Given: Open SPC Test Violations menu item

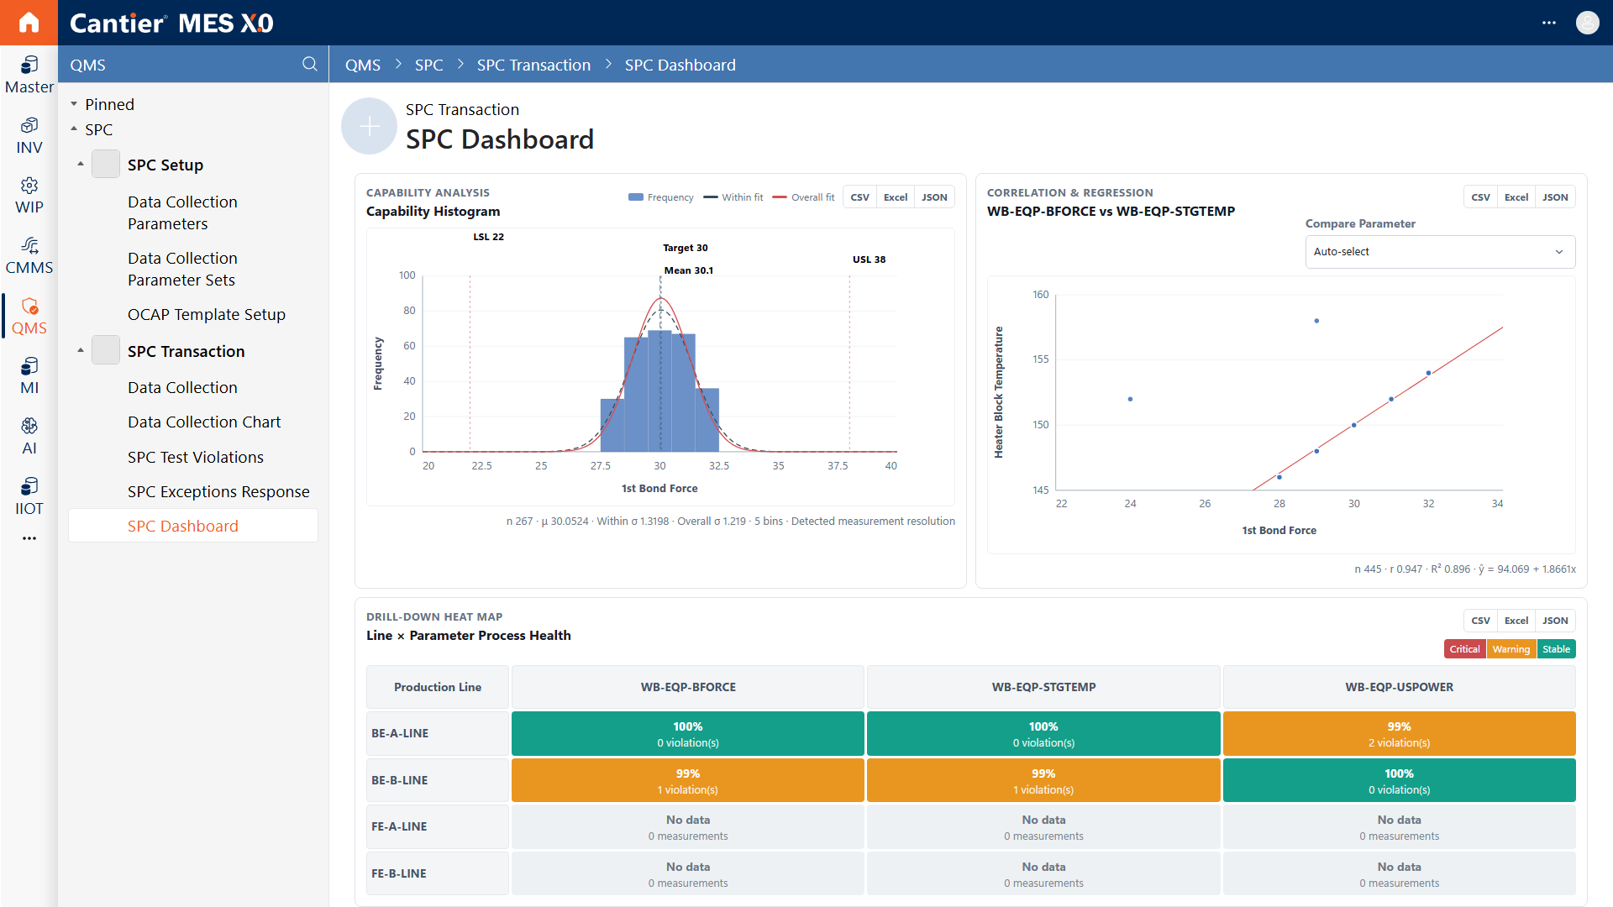Looking at the screenshot, I should [x=196, y=457].
